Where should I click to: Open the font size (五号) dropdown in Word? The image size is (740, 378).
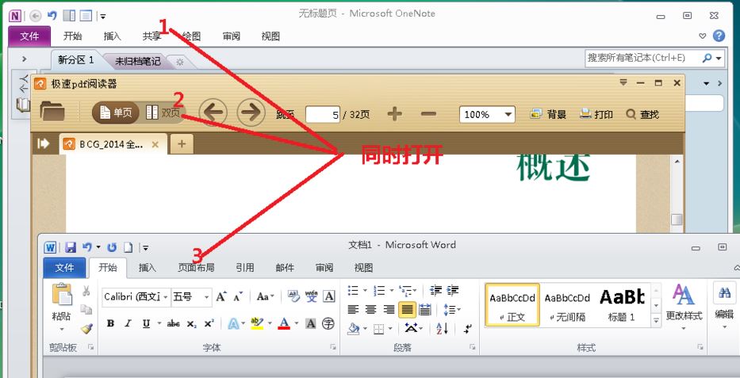[206, 297]
